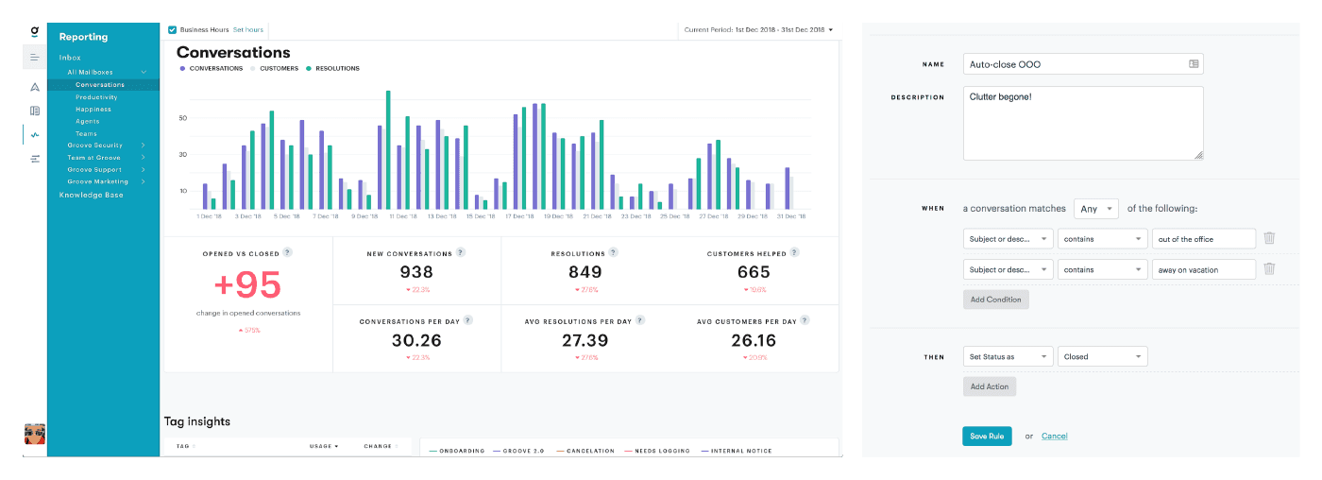1322x480 pixels.
Task: Open the Closed status dropdown
Action: pos(1102,357)
